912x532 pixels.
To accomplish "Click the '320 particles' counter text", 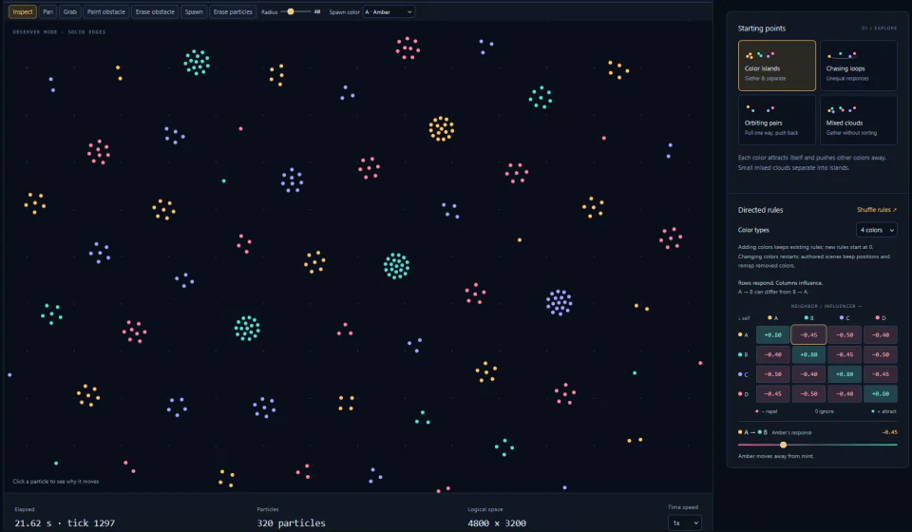I will coord(291,522).
